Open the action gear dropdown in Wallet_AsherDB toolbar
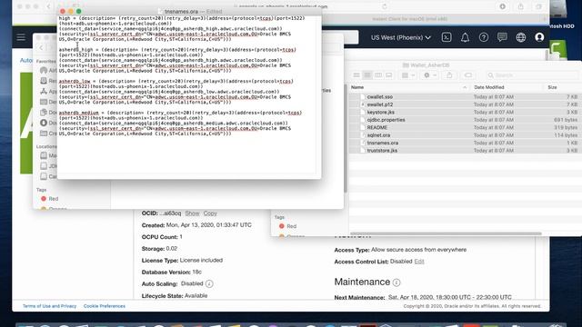 click(429, 75)
